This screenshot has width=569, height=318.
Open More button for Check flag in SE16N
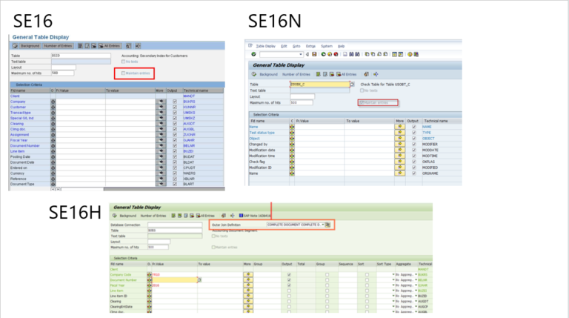click(399, 162)
